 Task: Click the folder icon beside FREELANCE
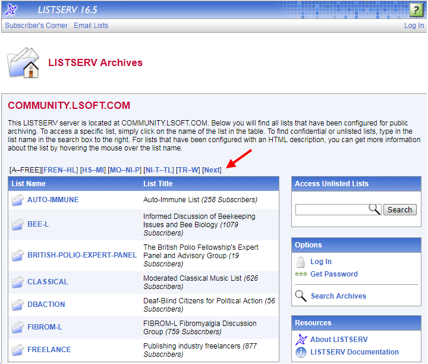(18, 350)
